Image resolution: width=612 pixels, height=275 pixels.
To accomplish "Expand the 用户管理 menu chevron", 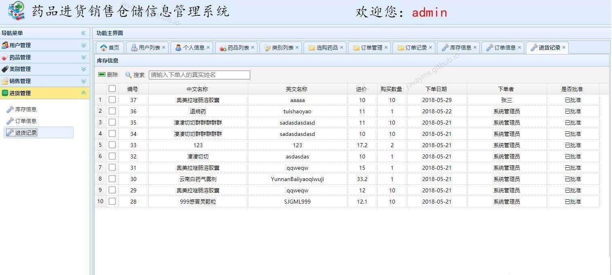I will [84, 45].
